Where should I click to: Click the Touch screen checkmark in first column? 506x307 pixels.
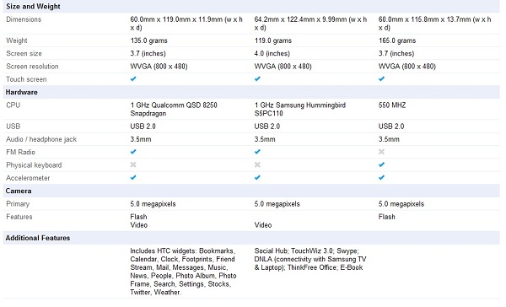click(133, 78)
